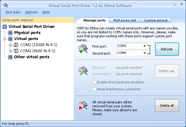
Task: Click the COM2 port connector icon
Action: (x=16, y=51)
